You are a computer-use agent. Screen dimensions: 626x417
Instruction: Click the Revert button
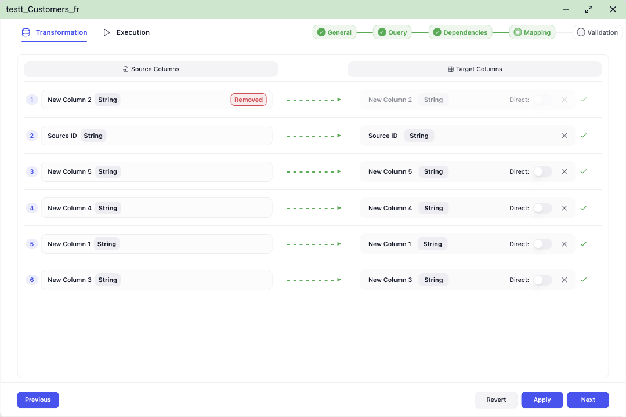pyautogui.click(x=496, y=400)
